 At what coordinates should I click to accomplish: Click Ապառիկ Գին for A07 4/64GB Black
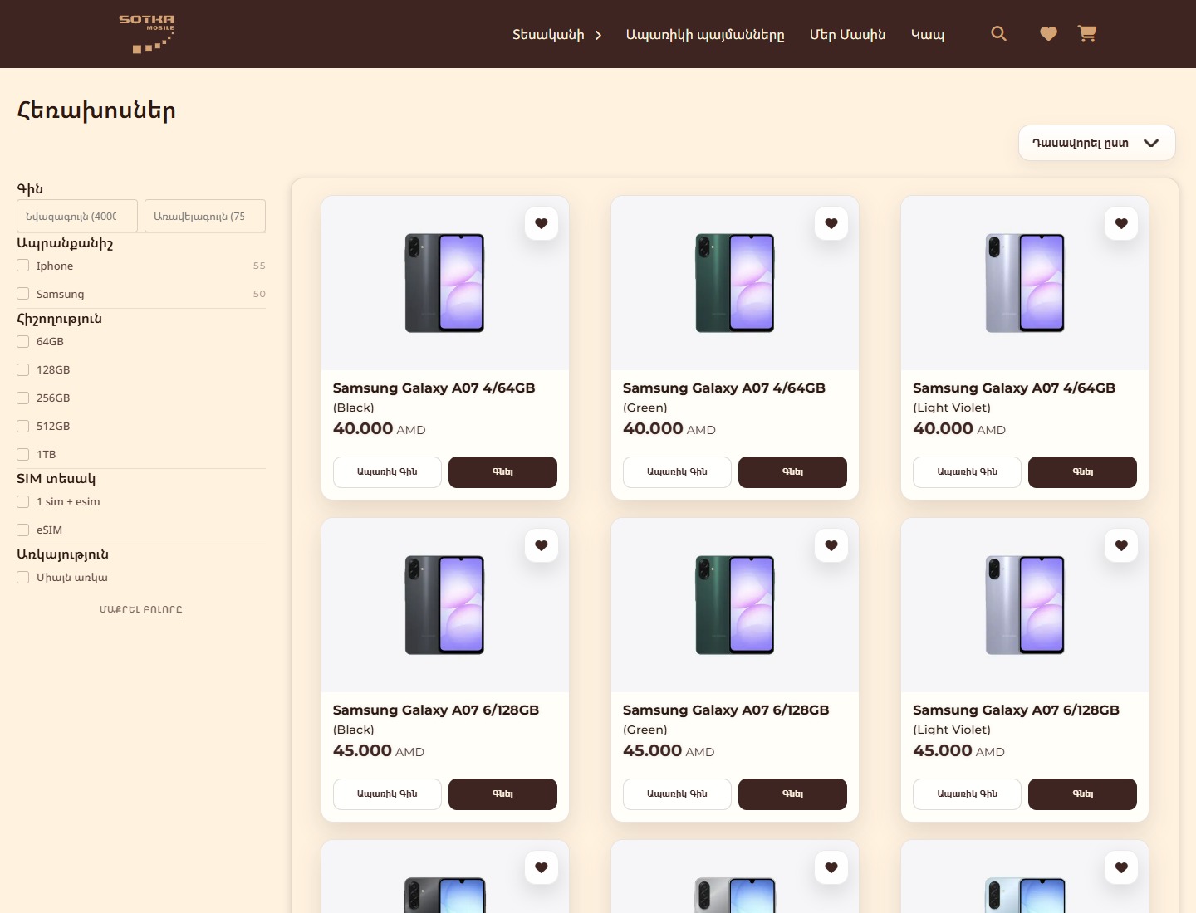(x=387, y=472)
